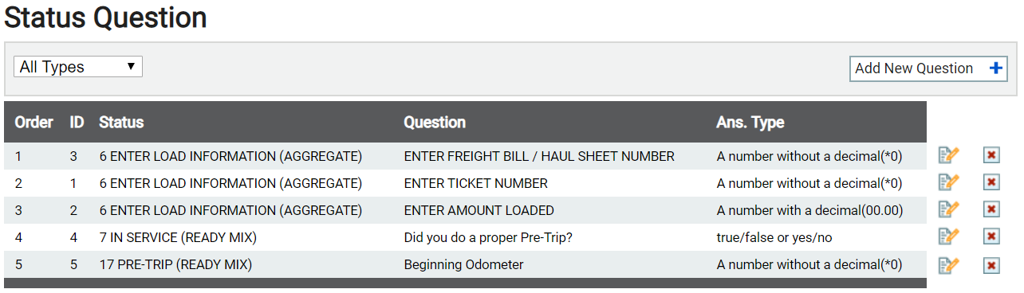Edit the Beginning Odometer question
The height and width of the screenshot is (293, 1024).
click(x=949, y=265)
